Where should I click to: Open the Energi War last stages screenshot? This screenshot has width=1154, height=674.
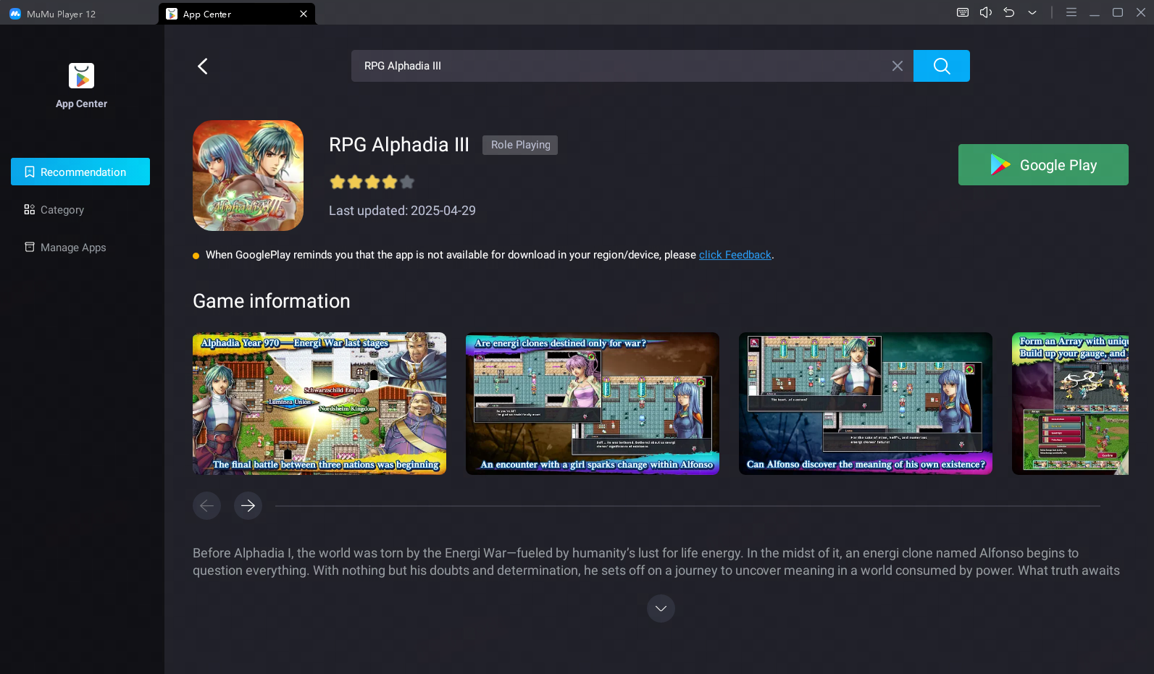(319, 403)
